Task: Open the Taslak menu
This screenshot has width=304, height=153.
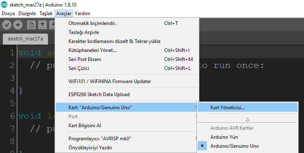Action: click(x=46, y=13)
